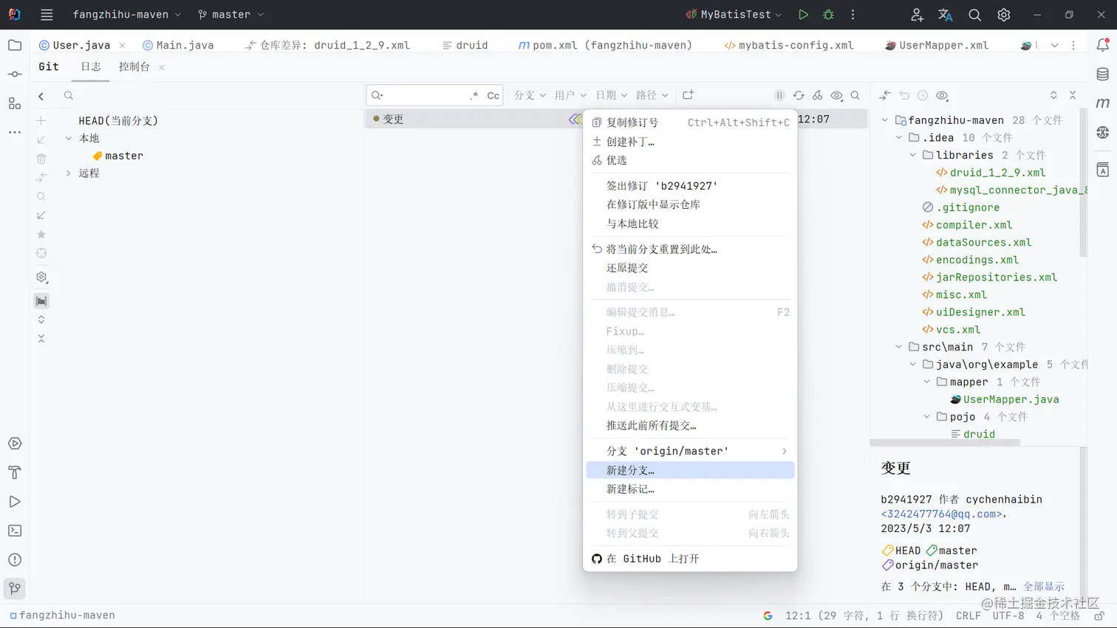This screenshot has width=1117, height=628.
Task: Toggle case-sensitive Cc search option
Action: pos(493,95)
